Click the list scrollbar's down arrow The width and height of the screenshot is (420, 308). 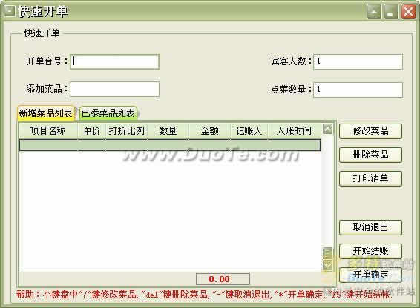[327, 265]
